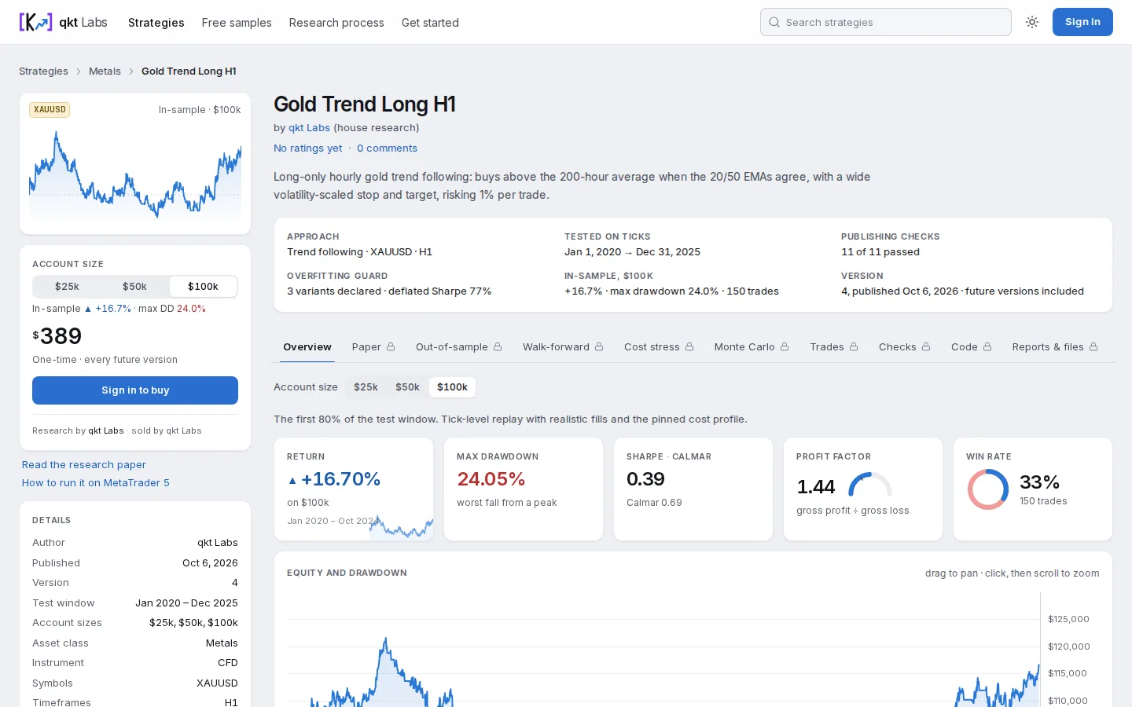Click the Sign in to buy button
This screenshot has height=707, width=1132.
pos(135,390)
